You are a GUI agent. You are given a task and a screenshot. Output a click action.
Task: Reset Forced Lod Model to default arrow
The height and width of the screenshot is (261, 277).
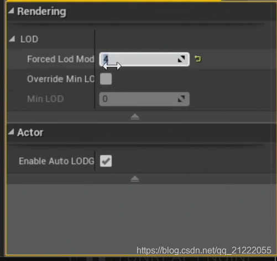(198, 59)
